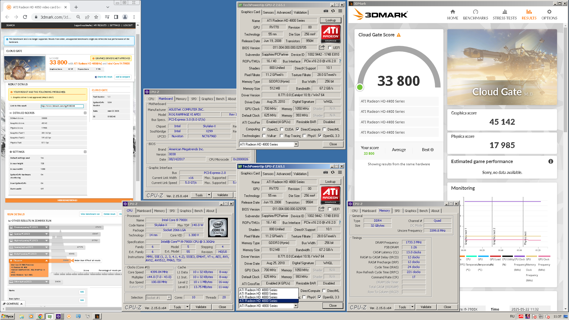Toggle UEFI checkbox in upper GPU-Z

pyautogui.click(x=330, y=47)
